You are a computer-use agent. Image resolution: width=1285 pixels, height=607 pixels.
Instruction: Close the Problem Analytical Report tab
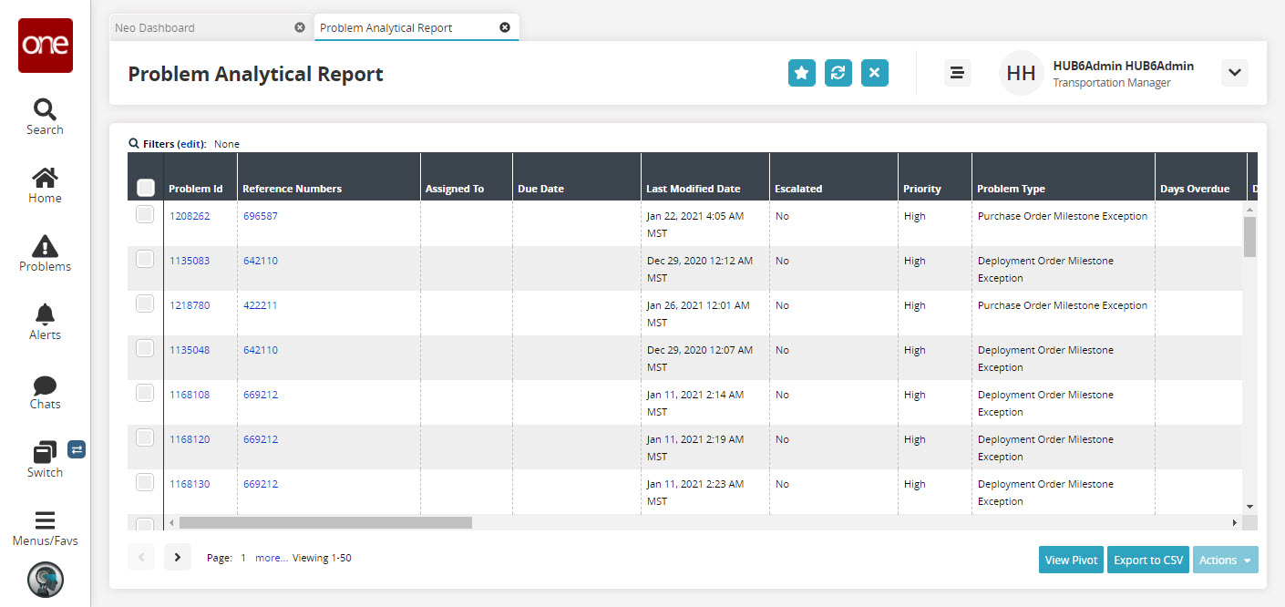pyautogui.click(x=505, y=27)
